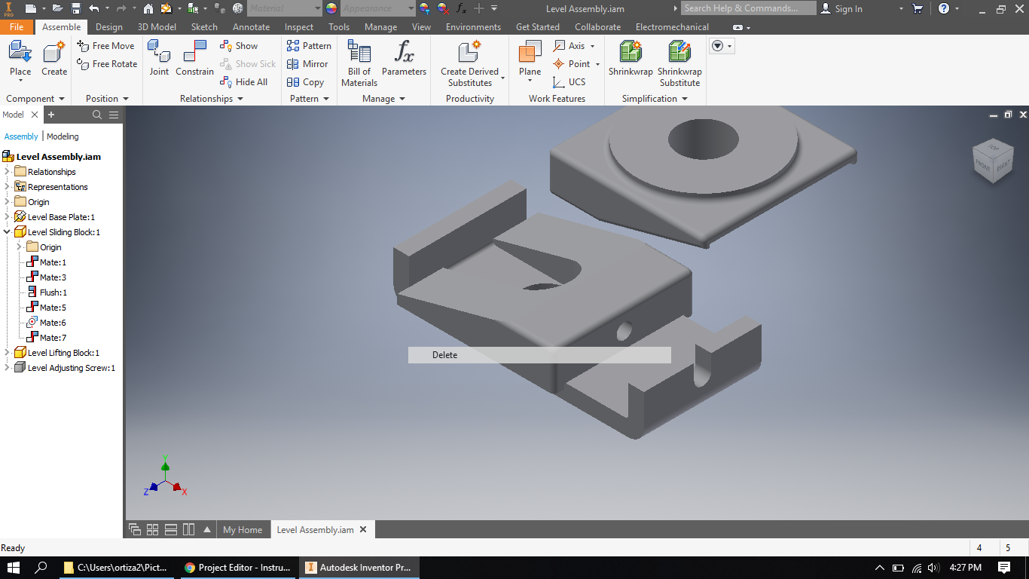The width and height of the screenshot is (1029, 579).
Task: Click Hide All to hide relationships
Action: click(244, 81)
